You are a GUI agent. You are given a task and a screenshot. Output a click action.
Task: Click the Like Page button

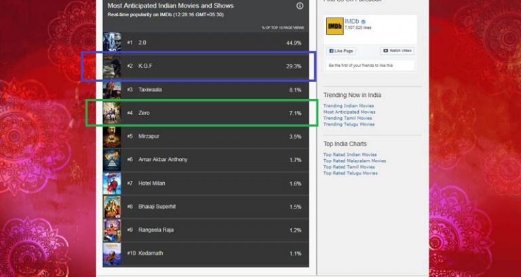[341, 51]
